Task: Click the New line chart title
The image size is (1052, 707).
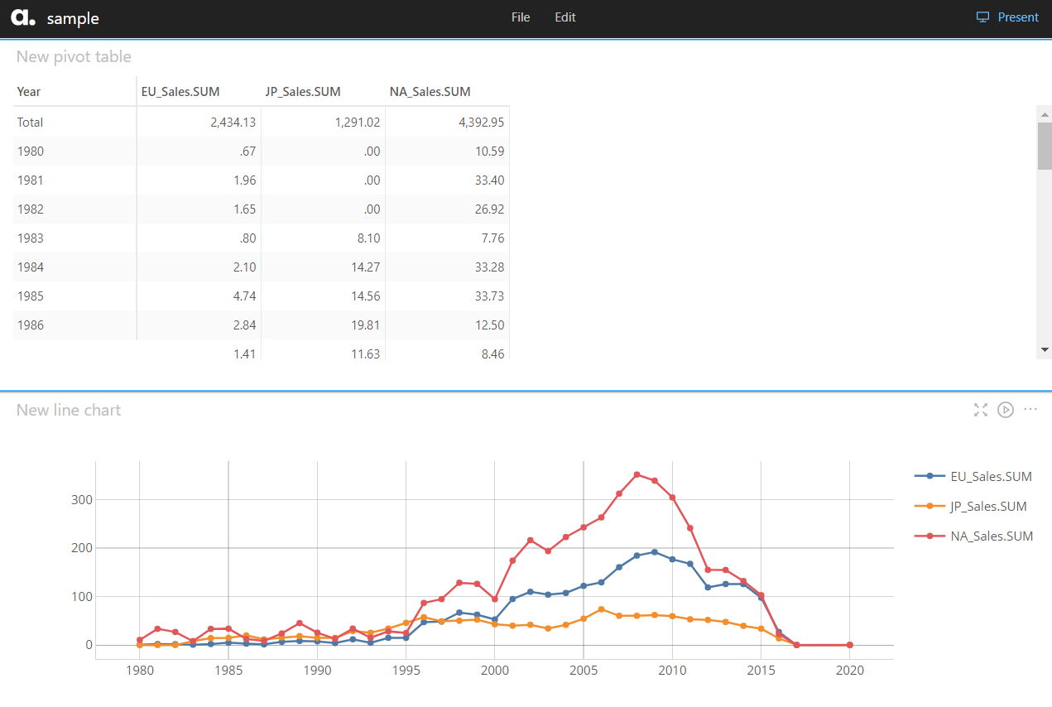Action: point(69,411)
